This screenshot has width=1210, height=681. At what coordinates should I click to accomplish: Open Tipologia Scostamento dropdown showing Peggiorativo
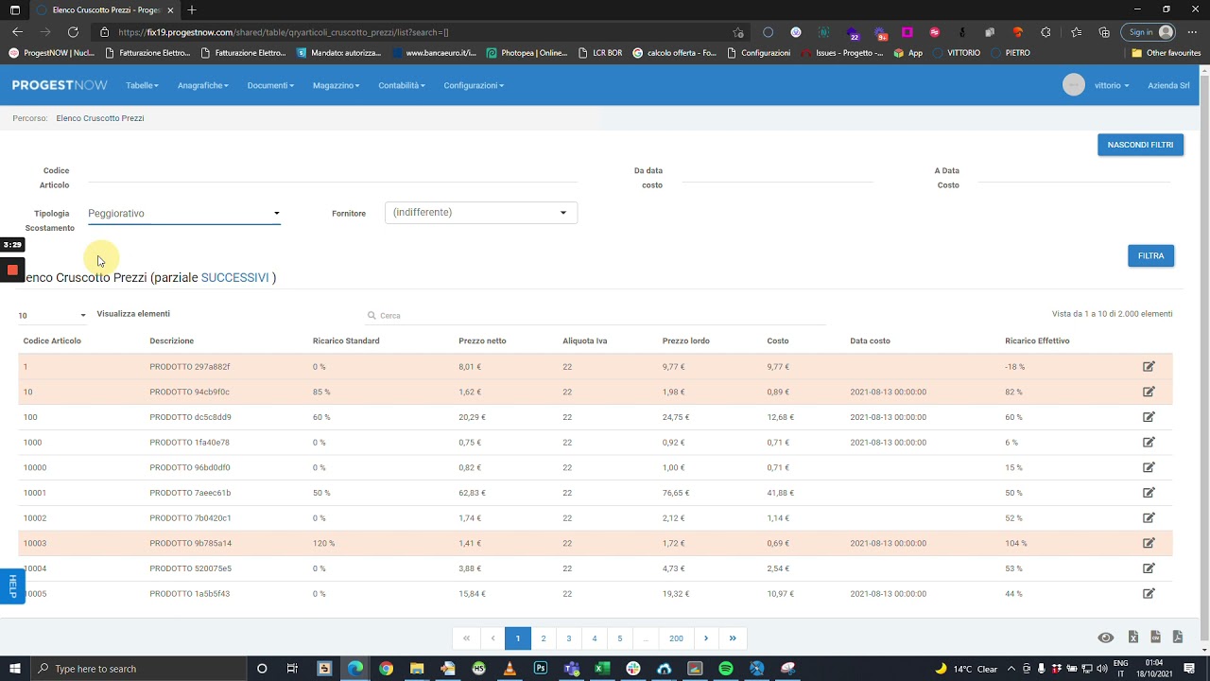pos(184,214)
